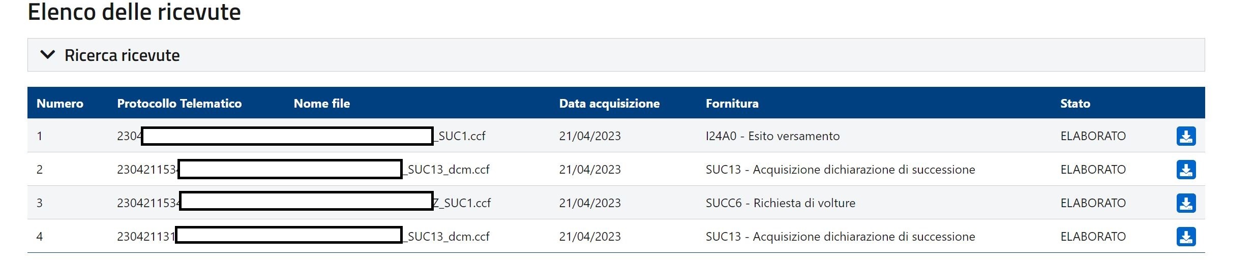Viewport: 1255px width, 262px height.
Task: Download receipt for SUCC6 Richiesta di volture
Action: click(1186, 203)
